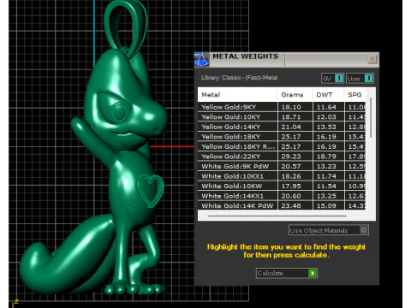This screenshot has height=308, width=411.
Task: Click the Library: Classic - (Fast)-Metal label
Action: click(239, 78)
